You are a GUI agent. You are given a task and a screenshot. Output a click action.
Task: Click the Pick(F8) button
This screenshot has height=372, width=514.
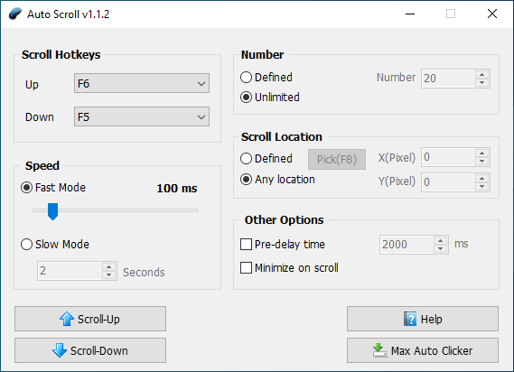337,159
